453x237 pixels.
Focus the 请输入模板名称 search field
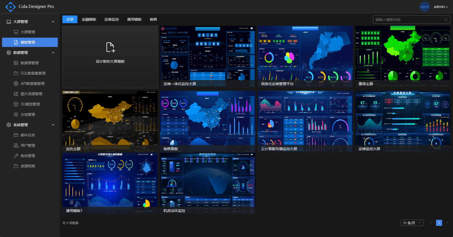tap(409, 20)
